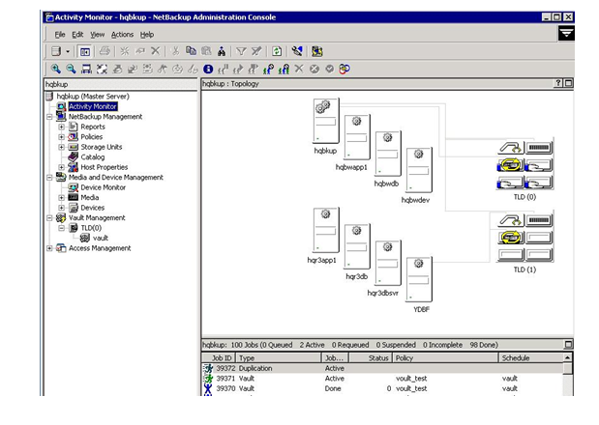This screenshot has width=599, height=425.
Task: Open the File menu
Action: [x=60, y=35]
